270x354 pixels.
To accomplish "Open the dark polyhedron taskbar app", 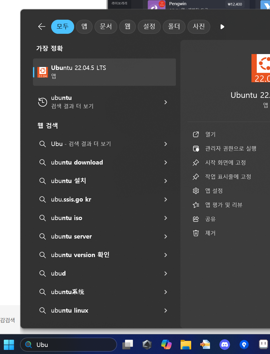I will tap(147, 345).
